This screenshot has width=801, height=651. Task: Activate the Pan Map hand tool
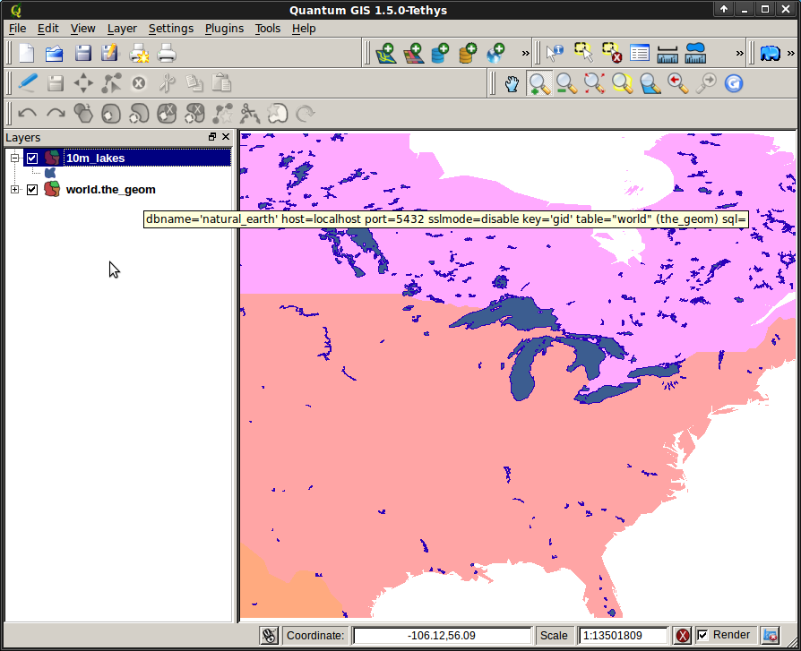pos(512,84)
